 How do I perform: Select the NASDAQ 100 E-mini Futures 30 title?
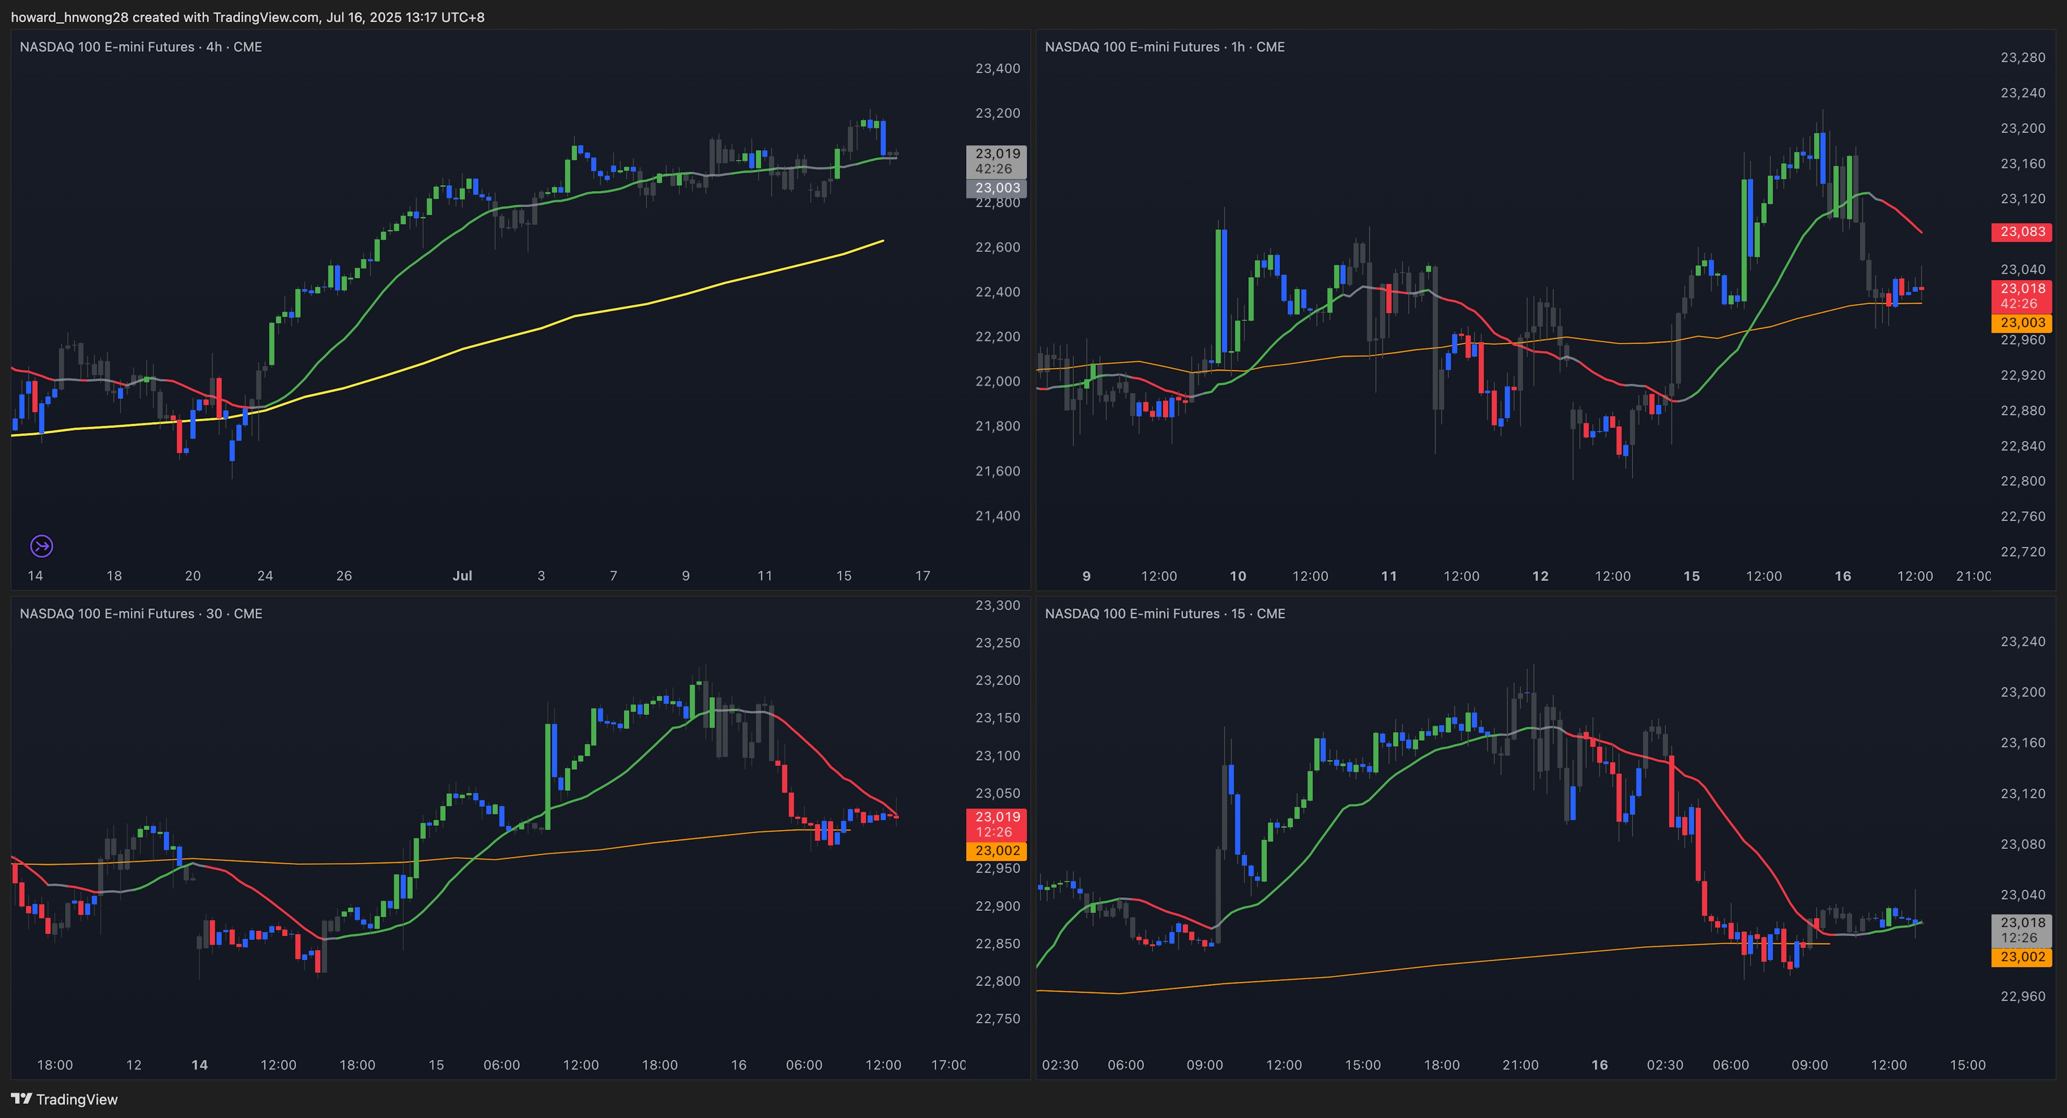(140, 613)
